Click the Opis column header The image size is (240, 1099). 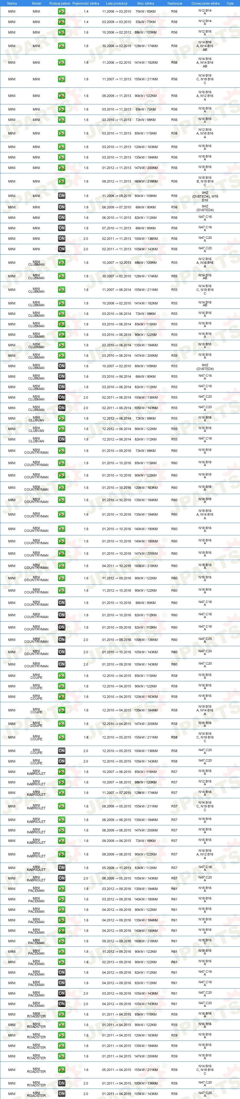[230, 3]
